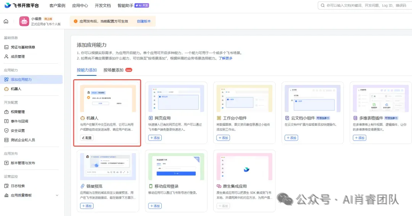Click the 链接预览 link icon
This screenshot has height=216, width=412.
pos(82,186)
